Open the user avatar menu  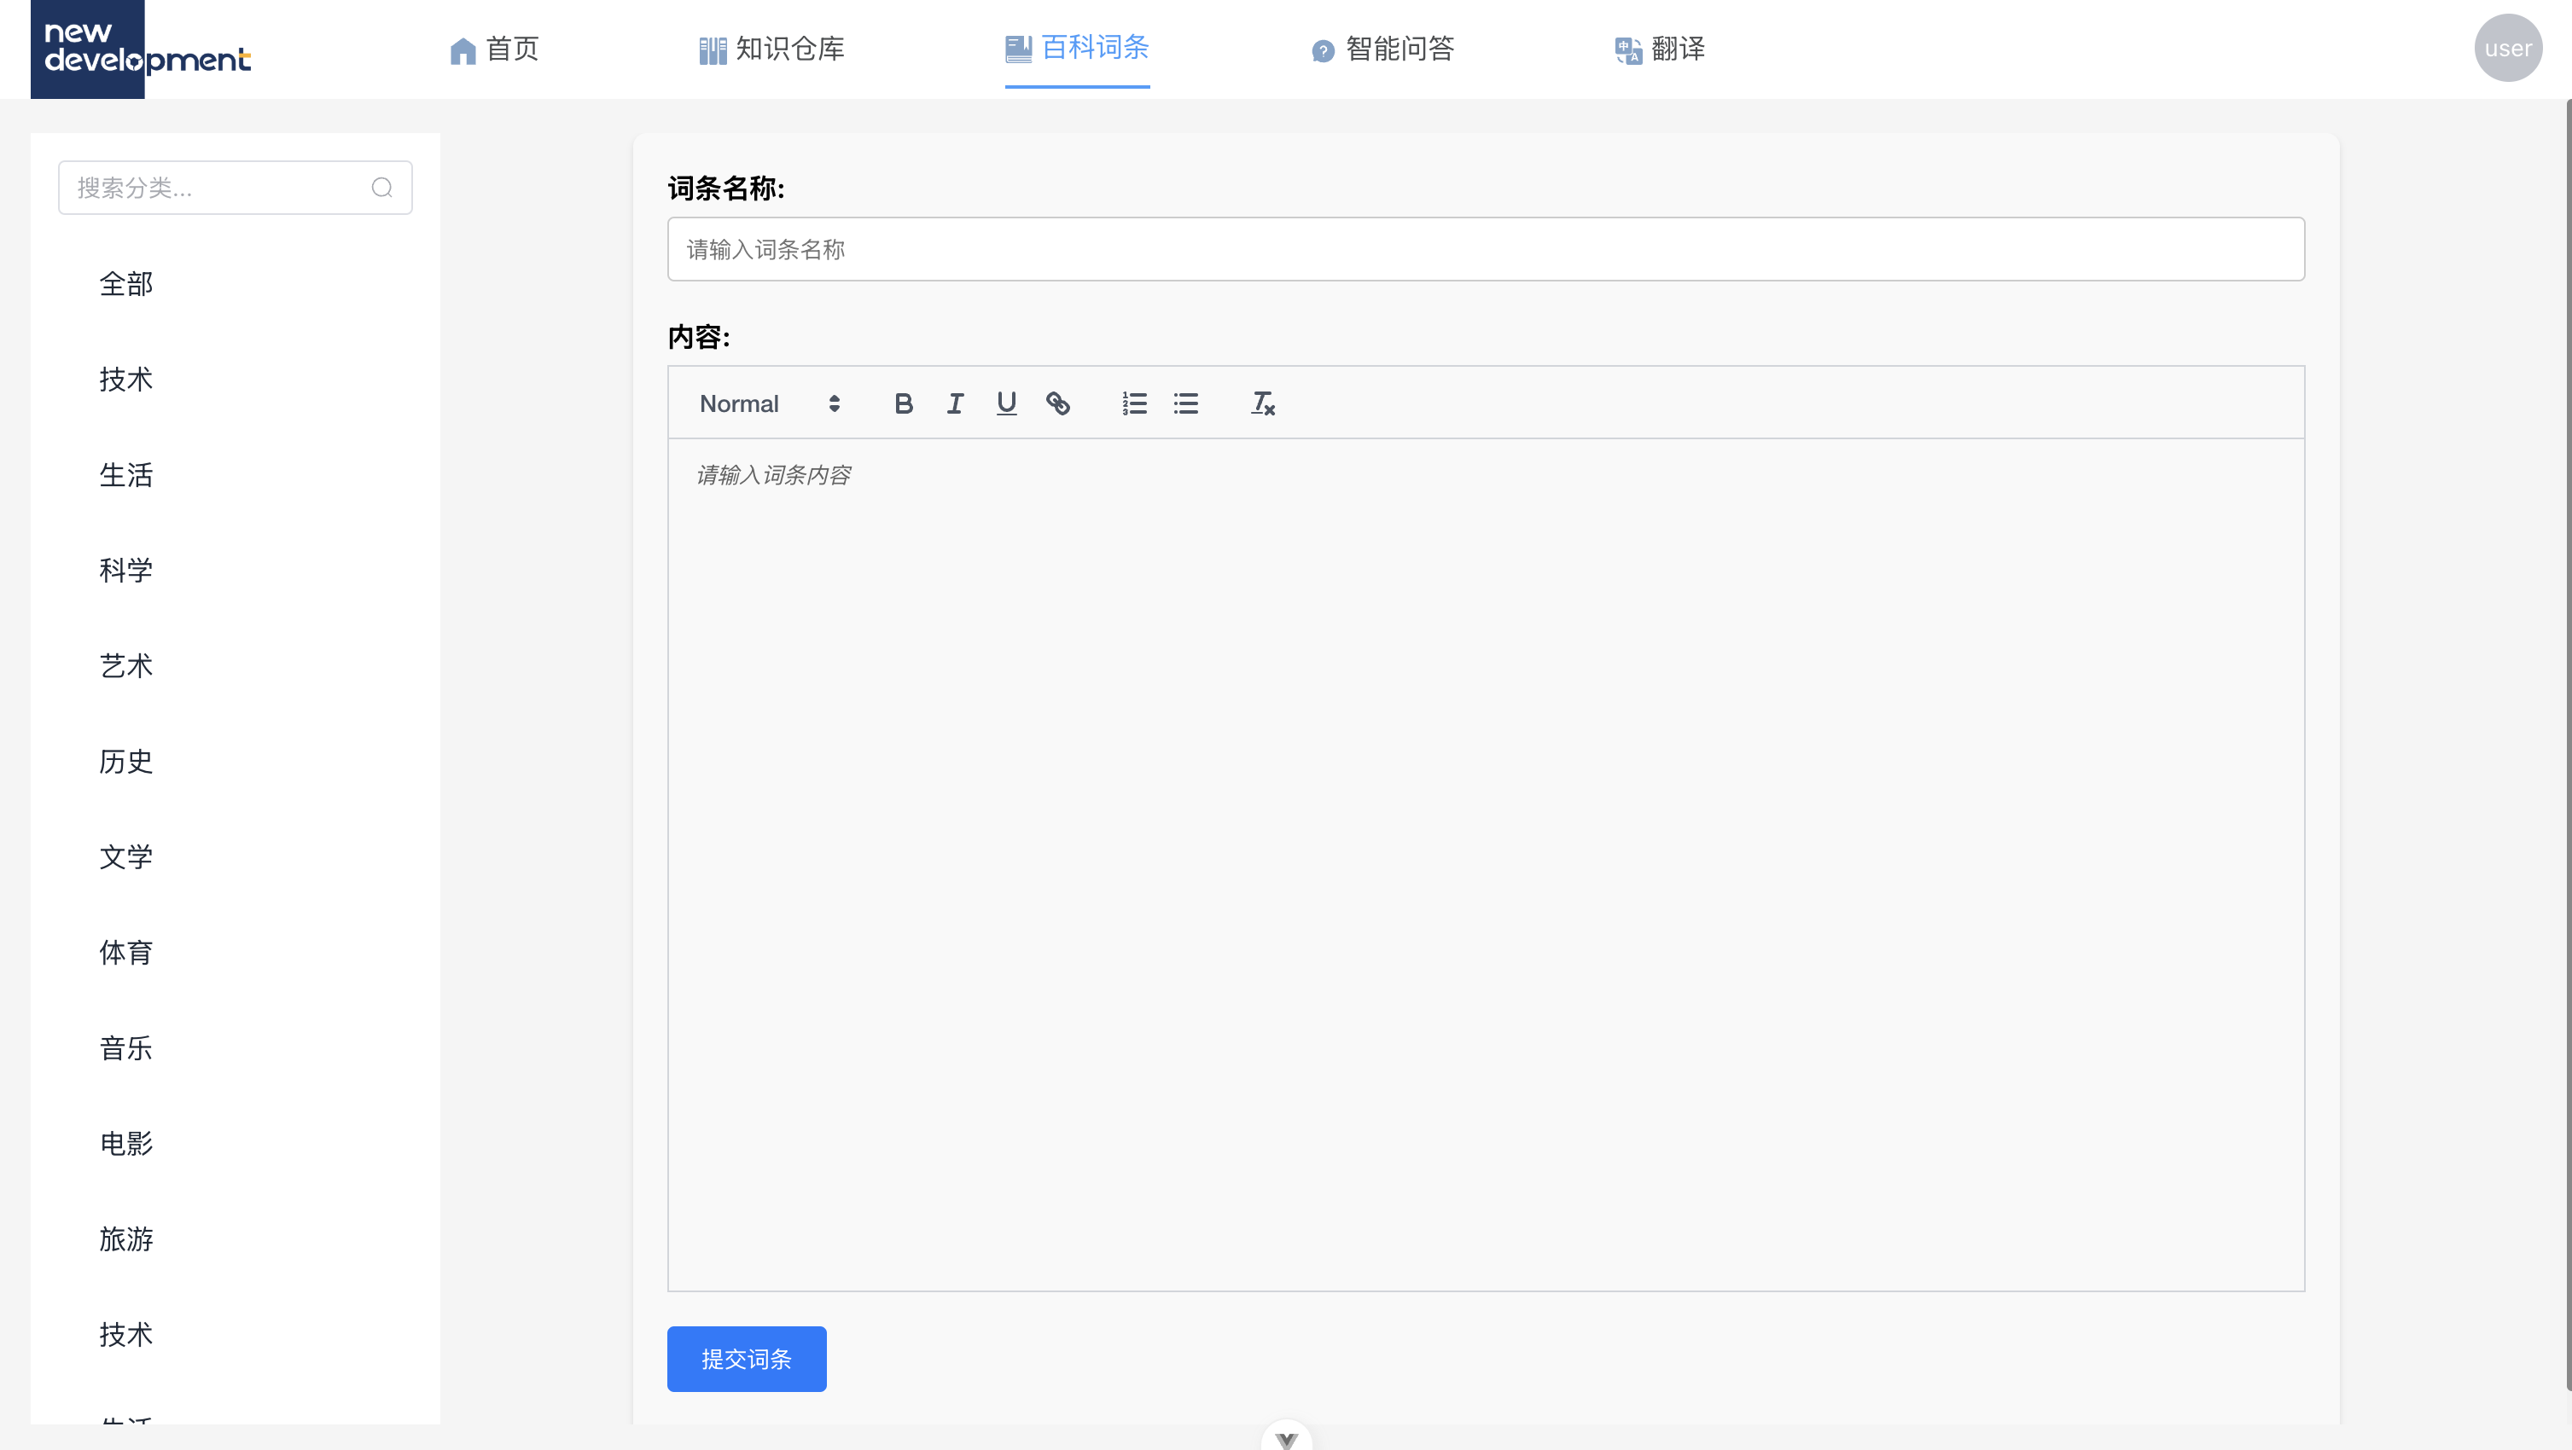pos(2509,47)
